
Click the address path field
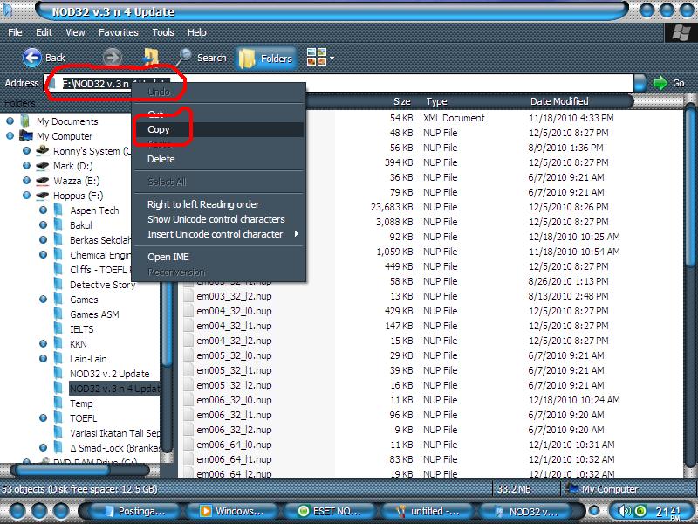coord(339,83)
